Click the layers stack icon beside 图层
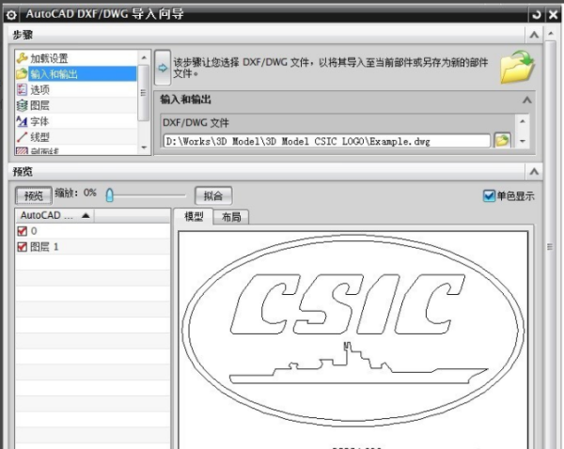Image resolution: width=564 pixels, height=449 pixels. (x=22, y=105)
